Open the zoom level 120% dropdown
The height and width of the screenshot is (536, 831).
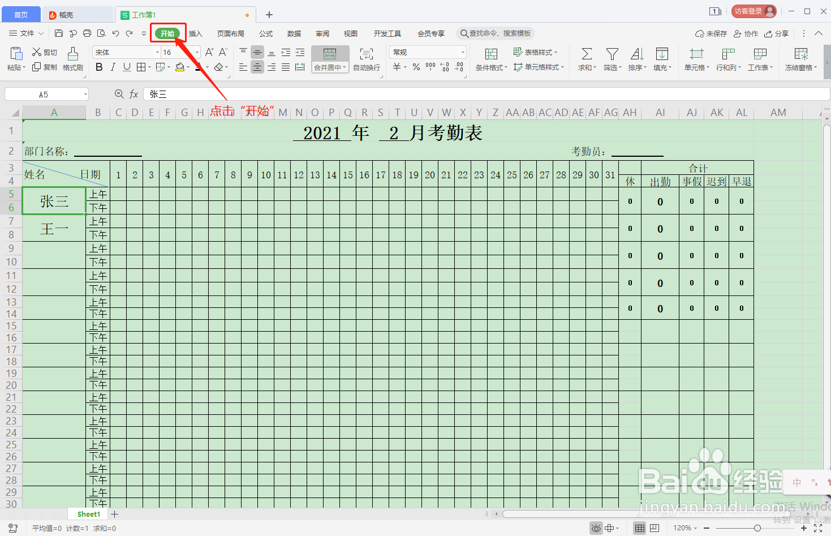pos(695,528)
